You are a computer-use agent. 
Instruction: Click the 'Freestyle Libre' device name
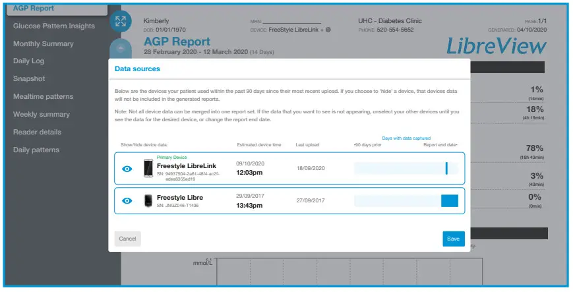pos(180,198)
